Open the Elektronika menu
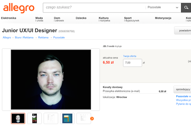The height and width of the screenshot is (127, 191). 9,18
